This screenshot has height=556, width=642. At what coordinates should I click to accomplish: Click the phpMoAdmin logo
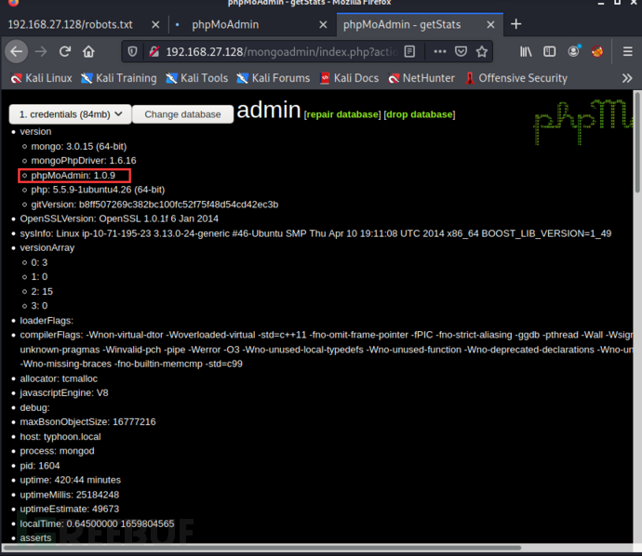583,121
